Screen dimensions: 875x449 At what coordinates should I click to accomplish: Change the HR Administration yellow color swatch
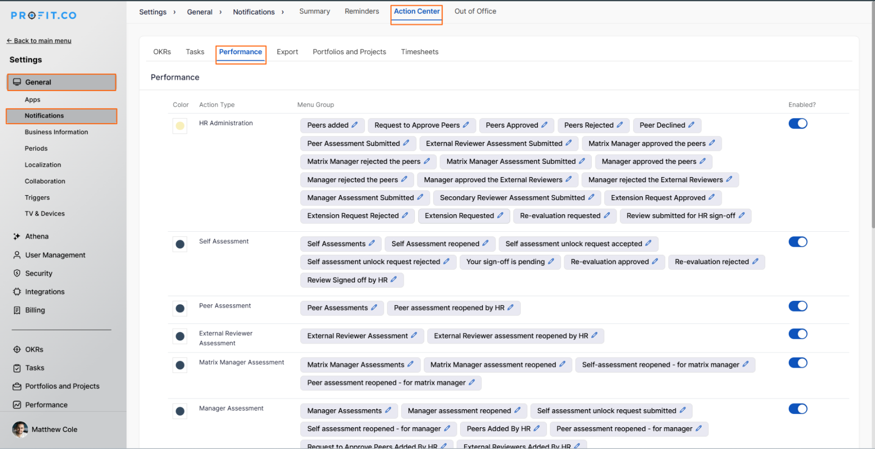coord(180,126)
